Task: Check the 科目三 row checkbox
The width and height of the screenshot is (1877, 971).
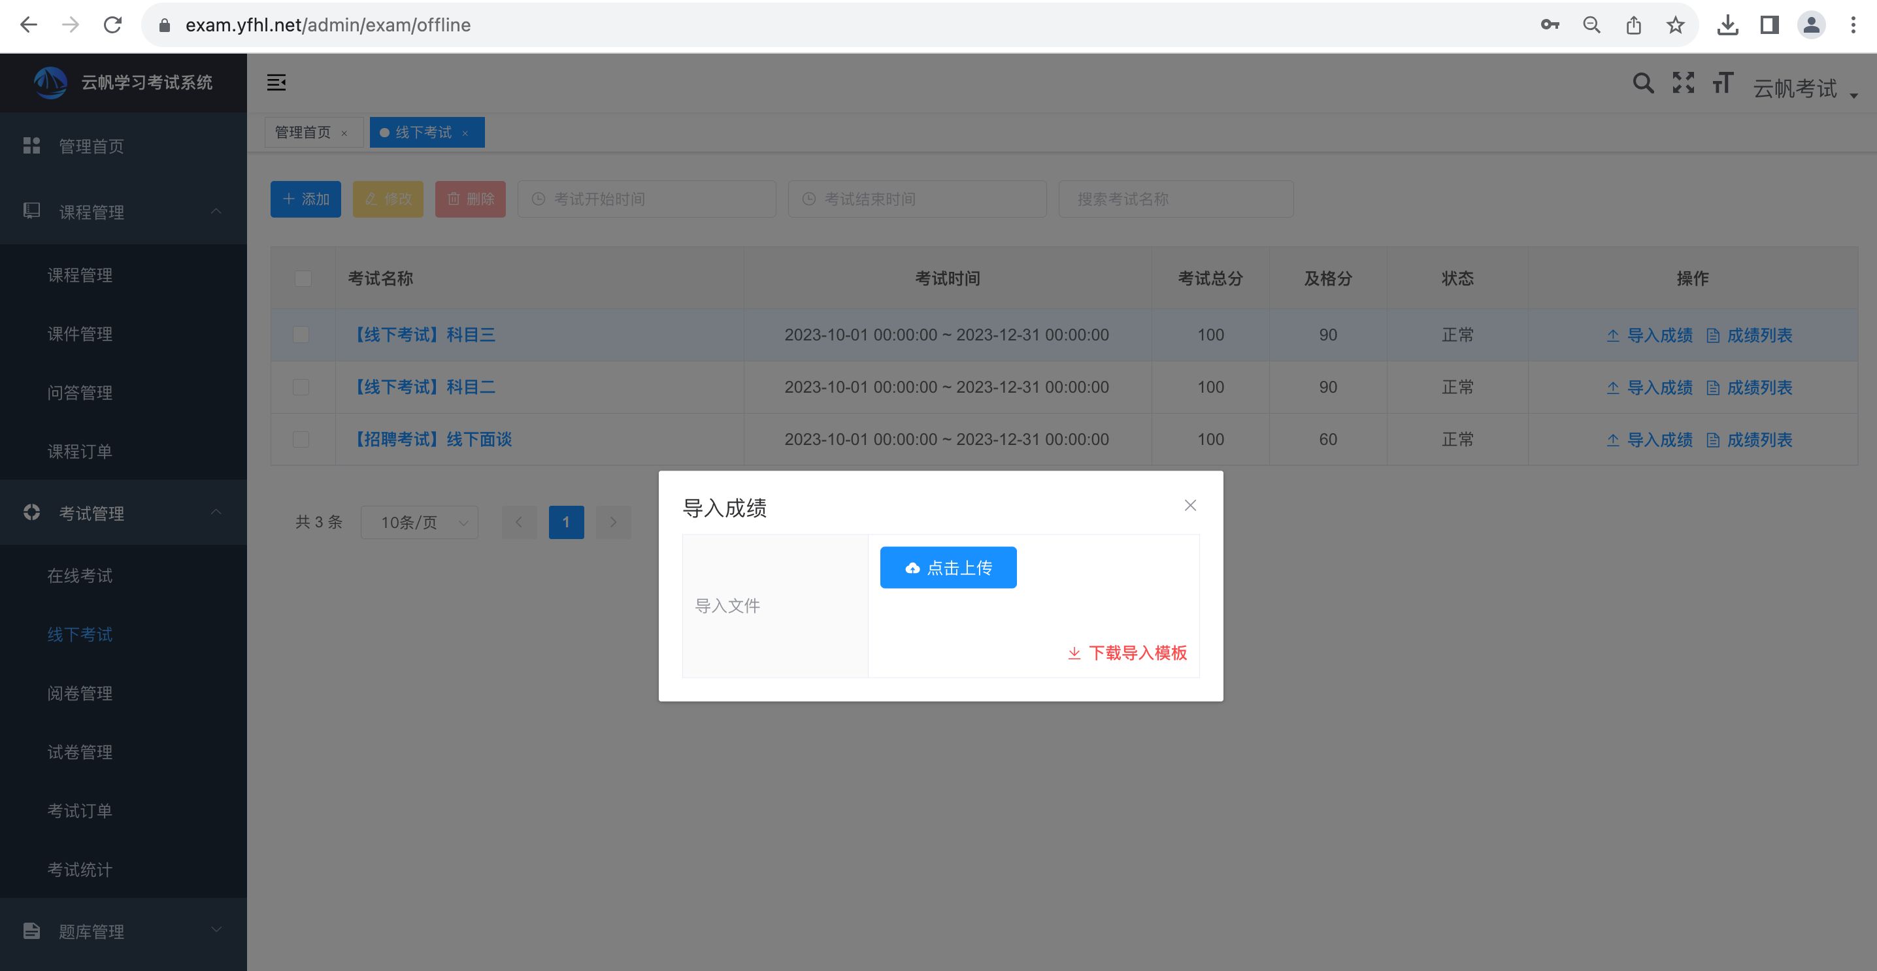Action: point(301,335)
